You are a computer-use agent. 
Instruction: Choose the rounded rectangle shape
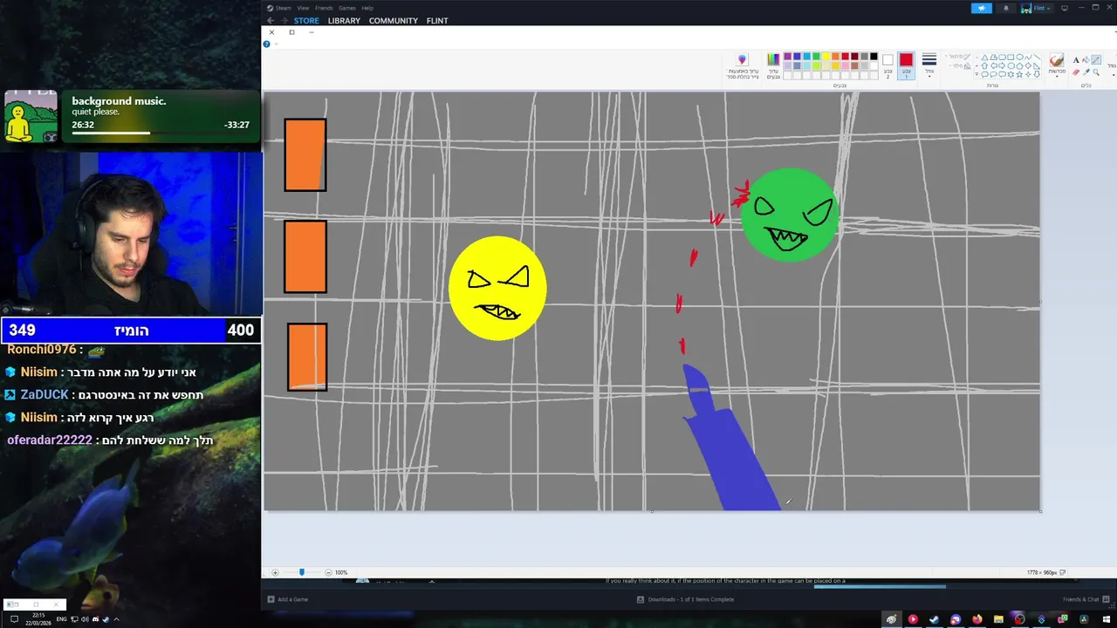coord(1002,57)
